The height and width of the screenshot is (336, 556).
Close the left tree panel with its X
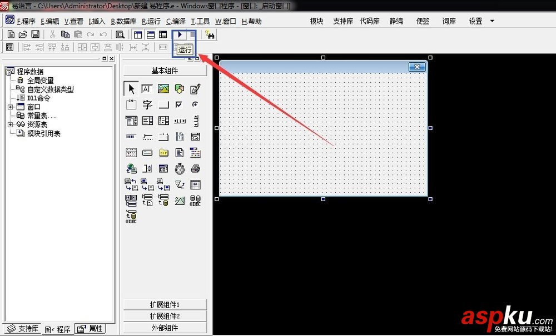[x=112, y=58]
